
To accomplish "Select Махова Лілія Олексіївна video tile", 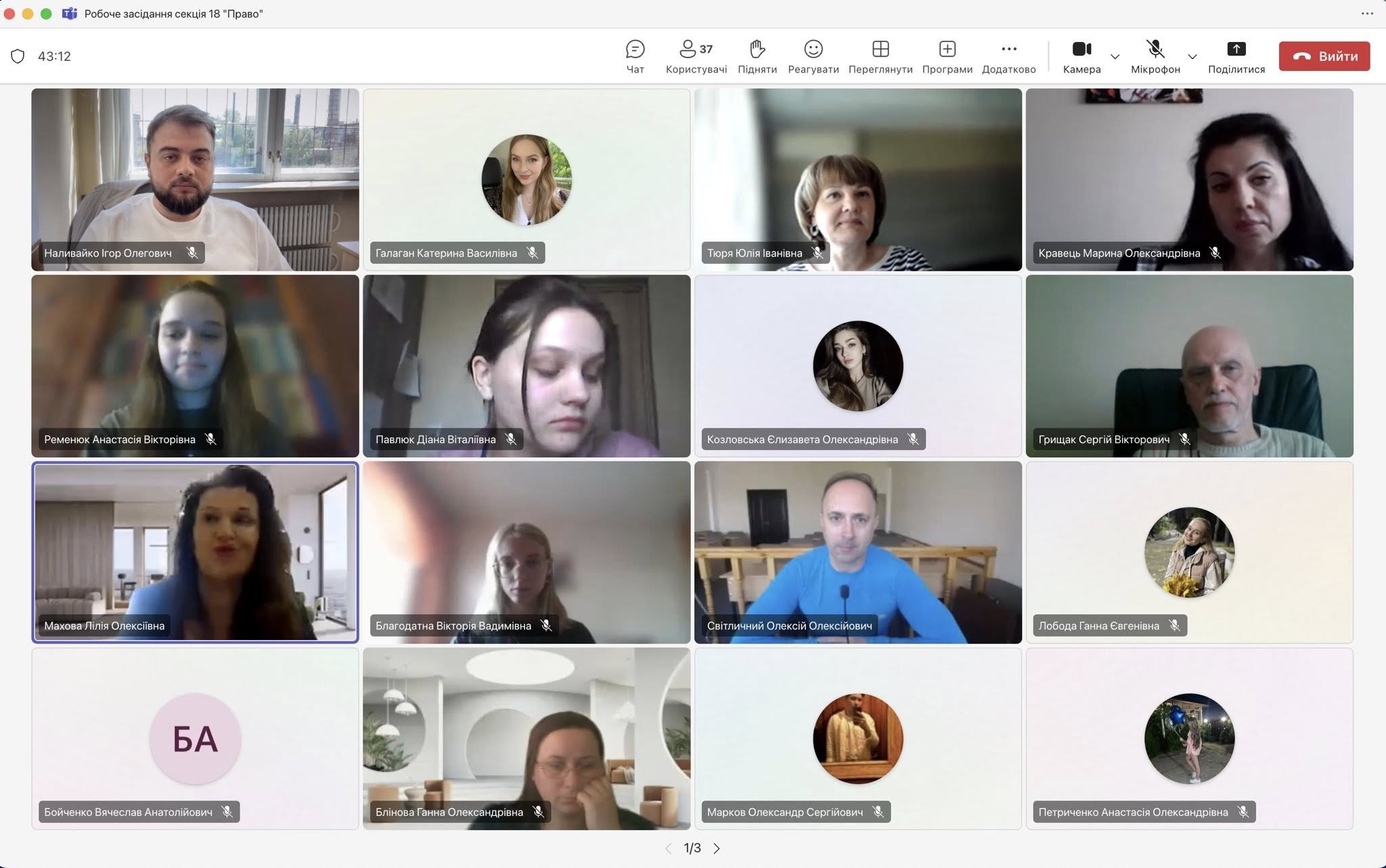I will [x=195, y=552].
